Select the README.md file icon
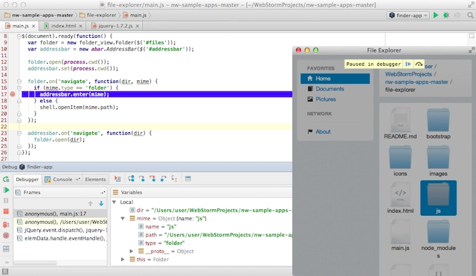 tap(400, 120)
